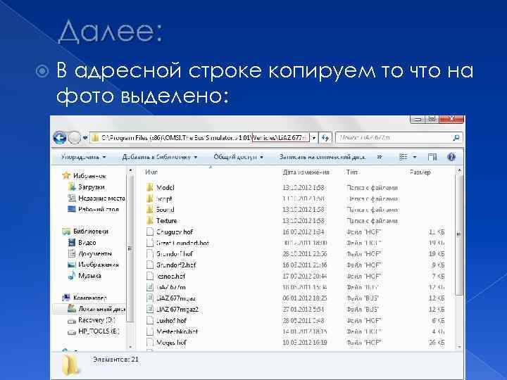
Task: Sort by the Имя column header
Action: pyautogui.click(x=151, y=172)
